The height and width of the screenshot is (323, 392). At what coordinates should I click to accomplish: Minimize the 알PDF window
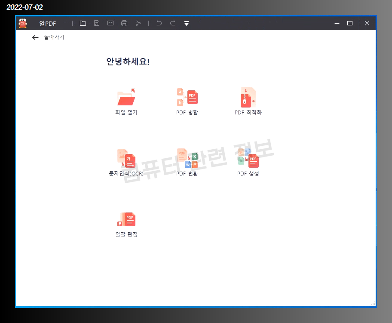337,23
